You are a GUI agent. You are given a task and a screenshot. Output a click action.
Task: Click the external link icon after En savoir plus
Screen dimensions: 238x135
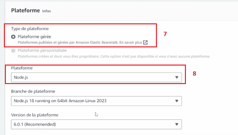click(146, 43)
